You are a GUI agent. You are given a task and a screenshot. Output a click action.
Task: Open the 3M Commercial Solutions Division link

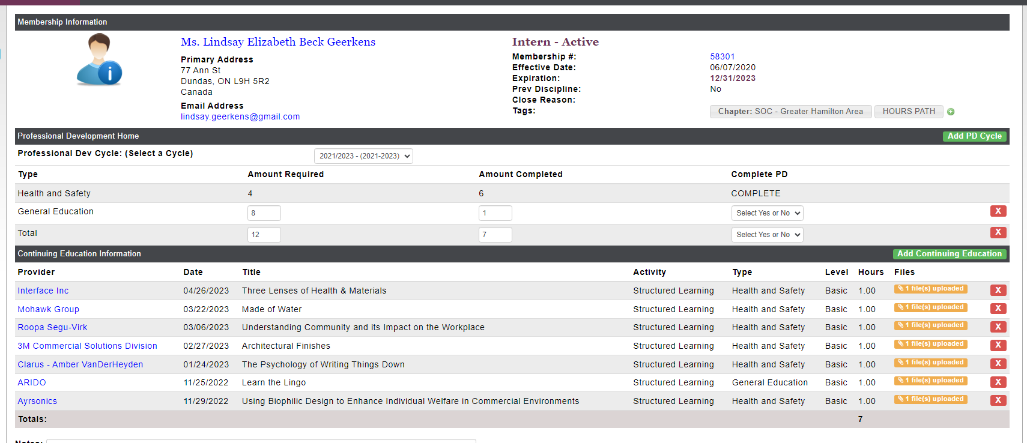click(87, 346)
